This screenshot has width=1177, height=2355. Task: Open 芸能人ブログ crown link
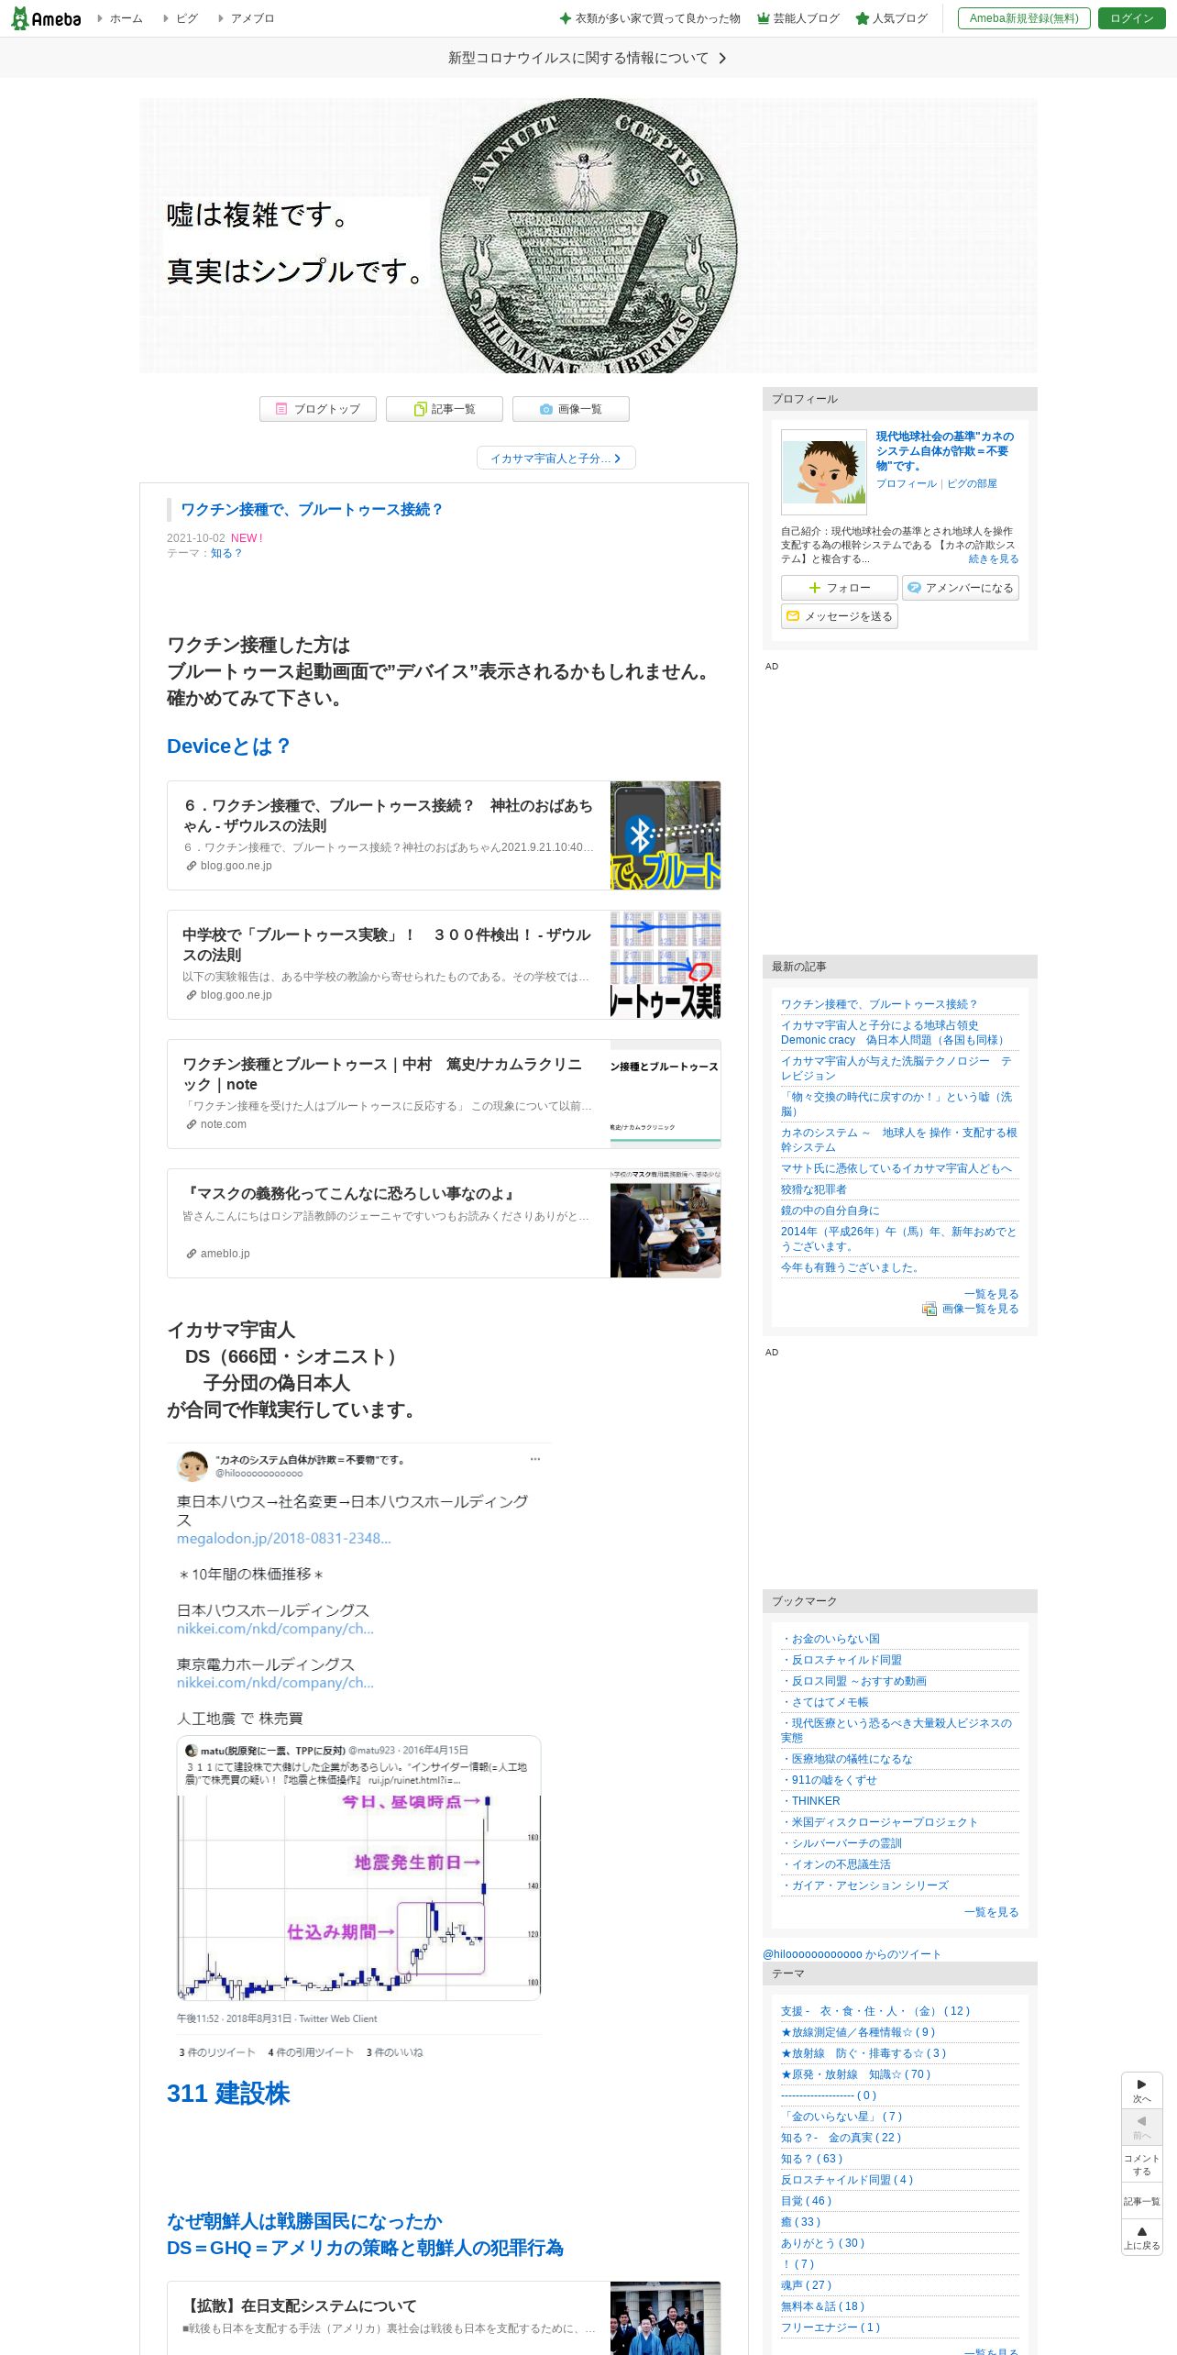[x=798, y=18]
